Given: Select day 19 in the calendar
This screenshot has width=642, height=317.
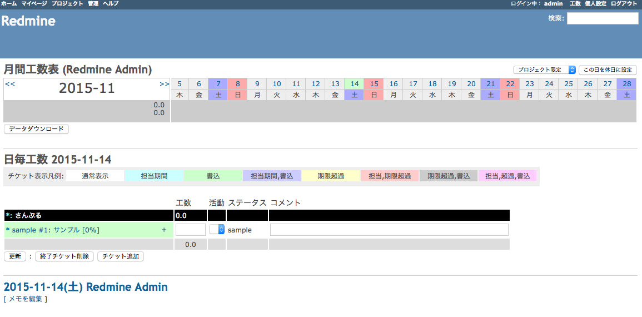Looking at the screenshot, I should pyautogui.click(x=451, y=84).
